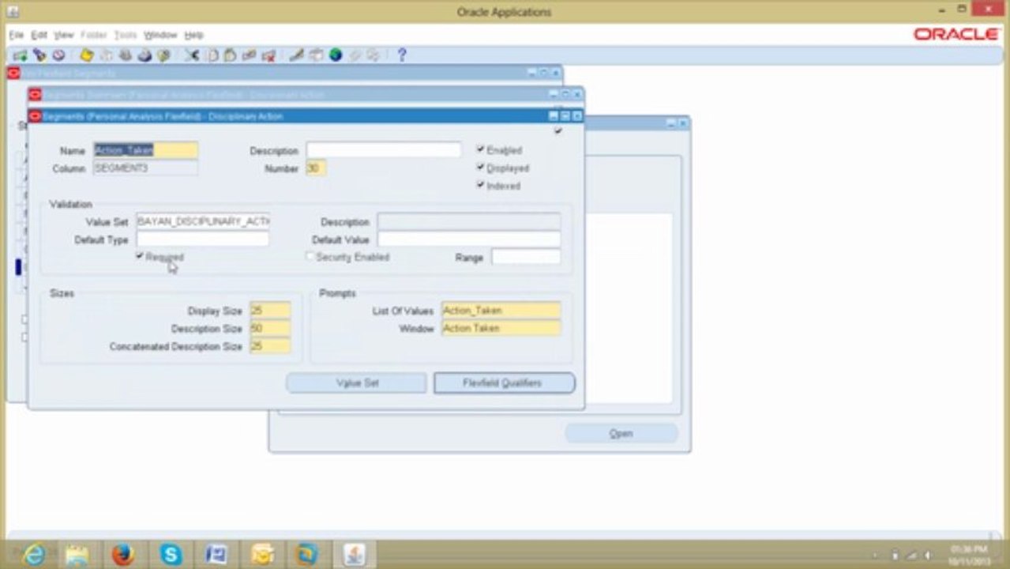Click the Zoom toolbar icon

pos(316,55)
